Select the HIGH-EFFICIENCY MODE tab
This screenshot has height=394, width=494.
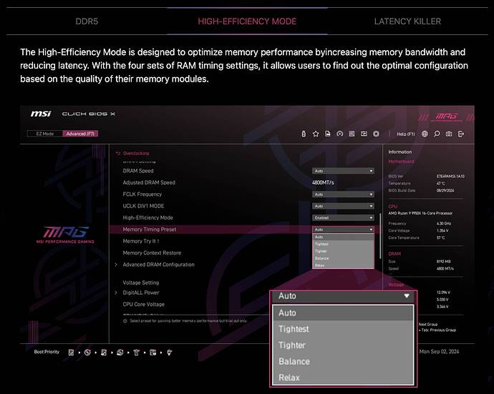point(247,21)
